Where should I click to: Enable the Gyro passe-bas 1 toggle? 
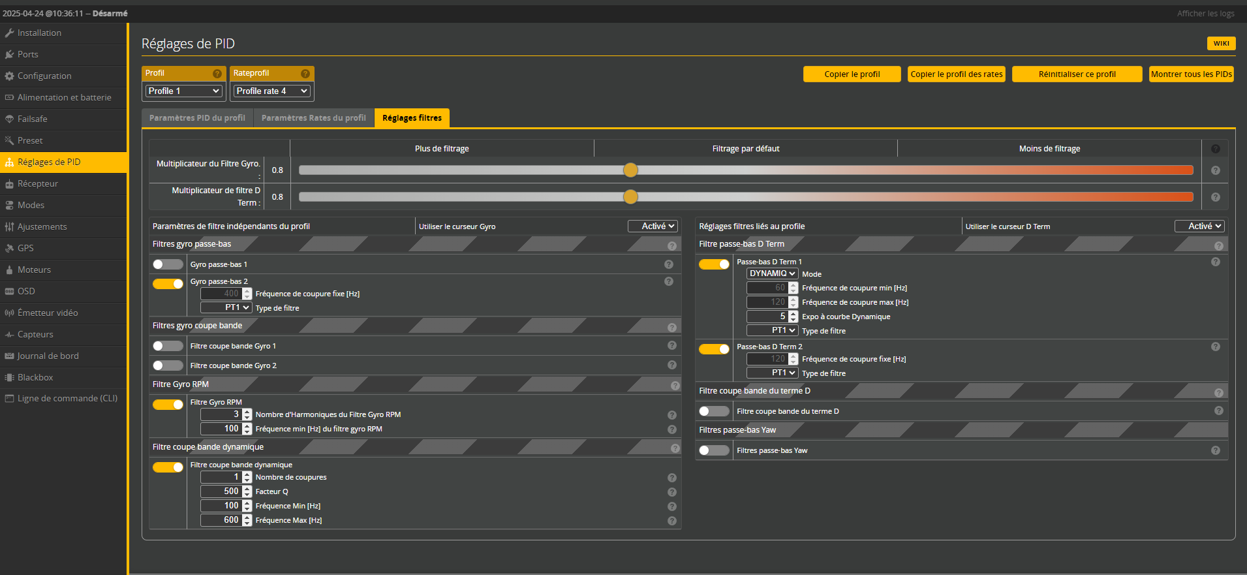(168, 264)
